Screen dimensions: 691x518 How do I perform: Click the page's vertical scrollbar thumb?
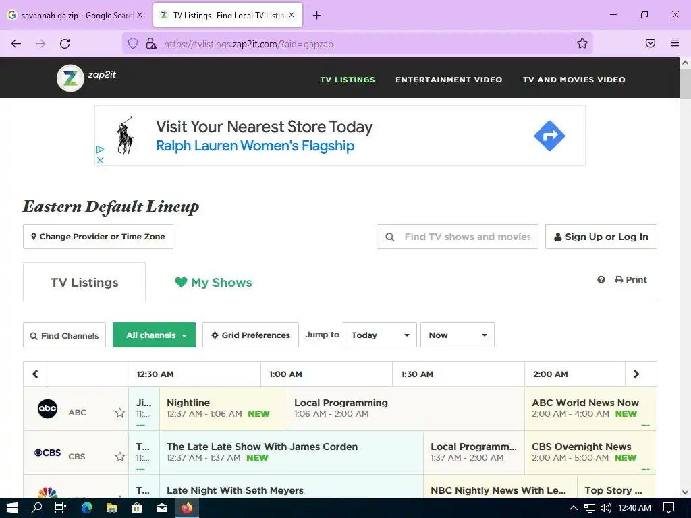pyautogui.click(x=686, y=84)
